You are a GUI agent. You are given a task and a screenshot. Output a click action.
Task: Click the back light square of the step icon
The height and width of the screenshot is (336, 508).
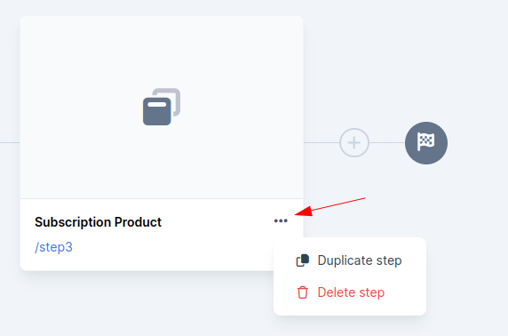click(x=177, y=97)
